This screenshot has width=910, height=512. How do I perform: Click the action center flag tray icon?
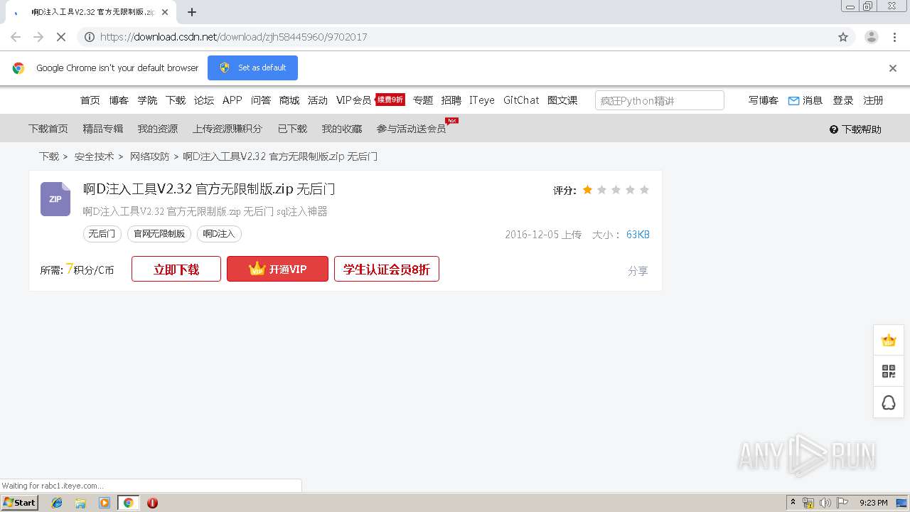[x=842, y=503]
